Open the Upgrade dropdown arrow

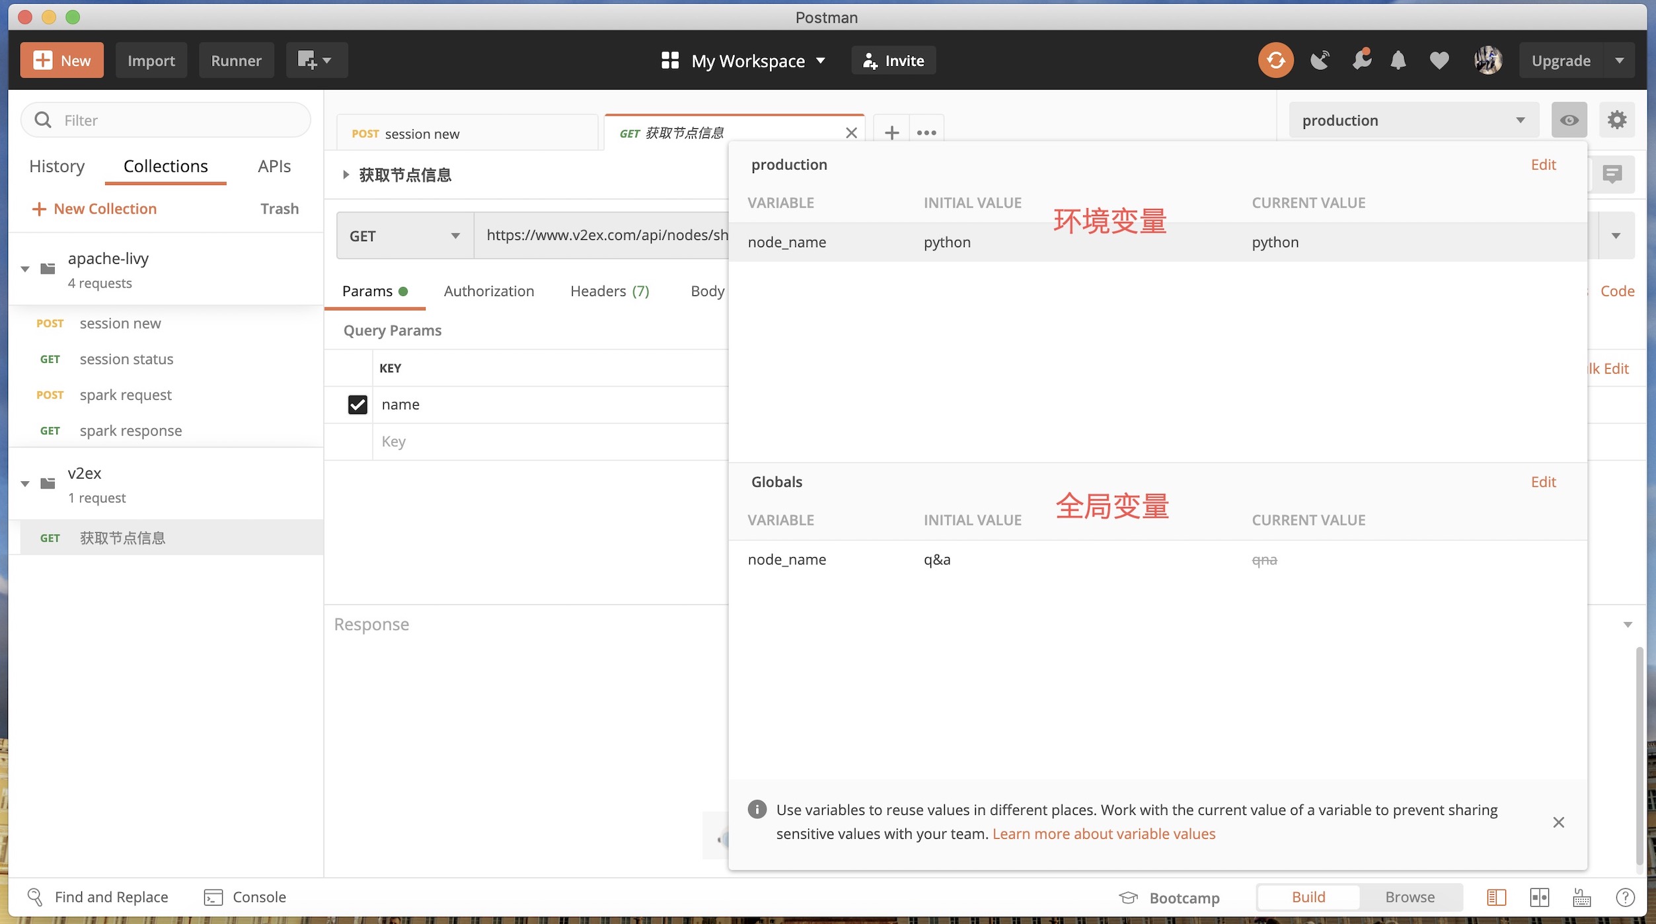(x=1618, y=60)
